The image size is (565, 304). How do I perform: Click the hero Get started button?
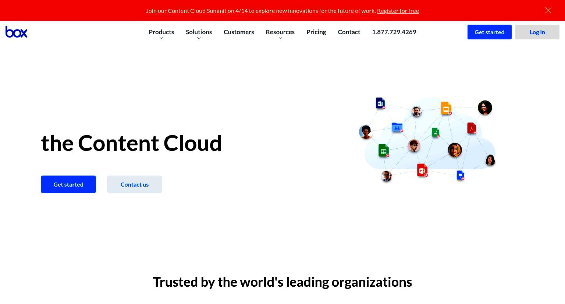click(68, 184)
